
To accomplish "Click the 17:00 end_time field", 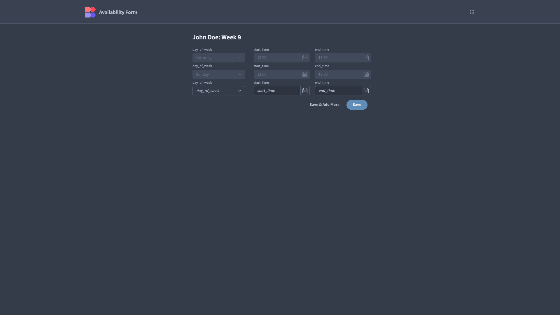I will tap(343, 74).
